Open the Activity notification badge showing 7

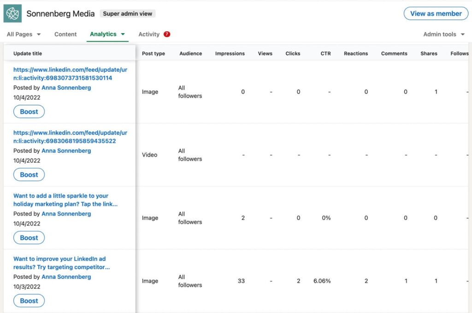[x=167, y=34]
